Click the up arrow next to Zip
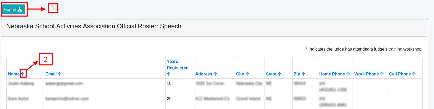The height and width of the screenshot is (109, 434). (x=303, y=74)
